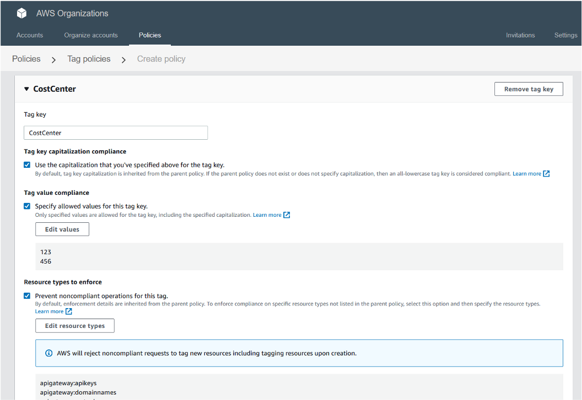Open external link icon after capitalization Learn more

point(546,173)
